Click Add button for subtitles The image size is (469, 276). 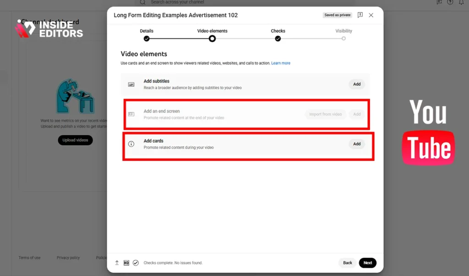coord(357,84)
